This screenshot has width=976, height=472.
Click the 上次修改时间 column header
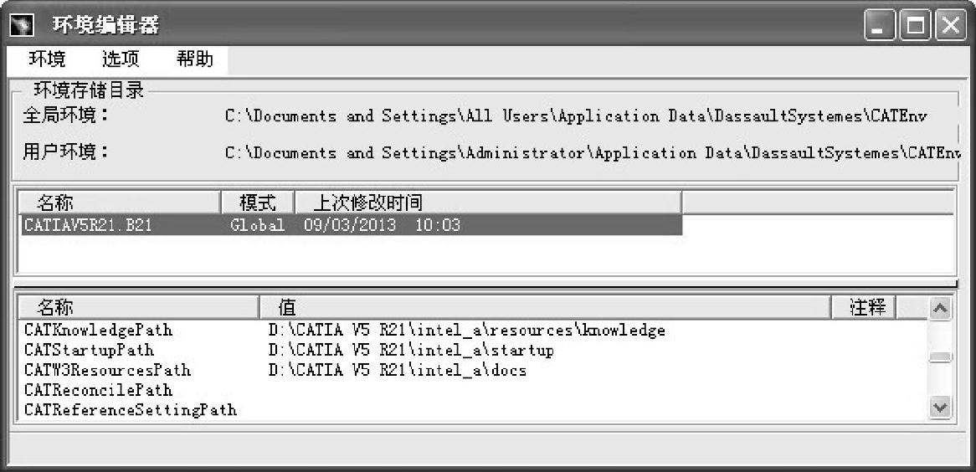coord(489,203)
